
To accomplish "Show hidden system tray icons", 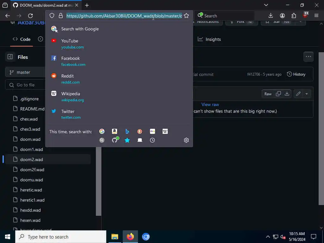I will (x=268, y=237).
